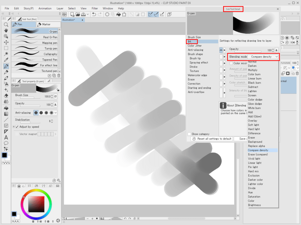Select the Zoom magnifier tool

pyautogui.click(x=6, y=25)
